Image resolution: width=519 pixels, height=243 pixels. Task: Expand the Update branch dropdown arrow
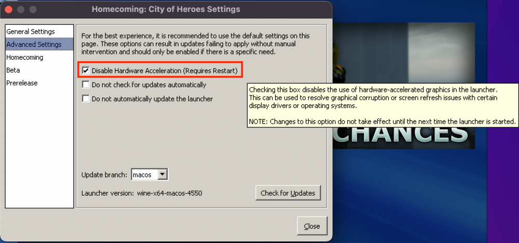tap(162, 174)
